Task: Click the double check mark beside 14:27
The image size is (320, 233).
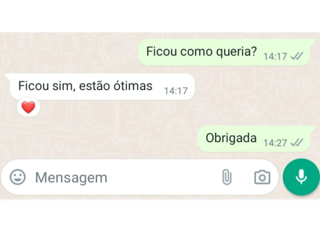Action: pos(297,143)
